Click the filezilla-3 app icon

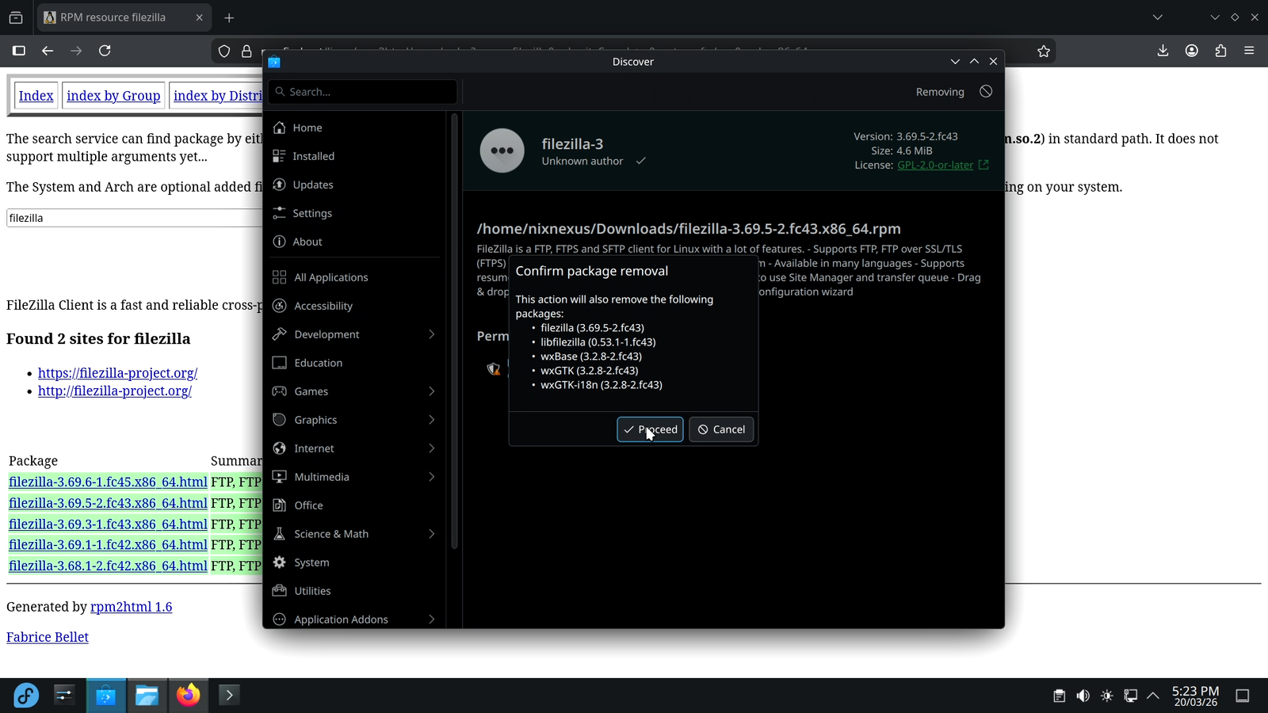(502, 151)
